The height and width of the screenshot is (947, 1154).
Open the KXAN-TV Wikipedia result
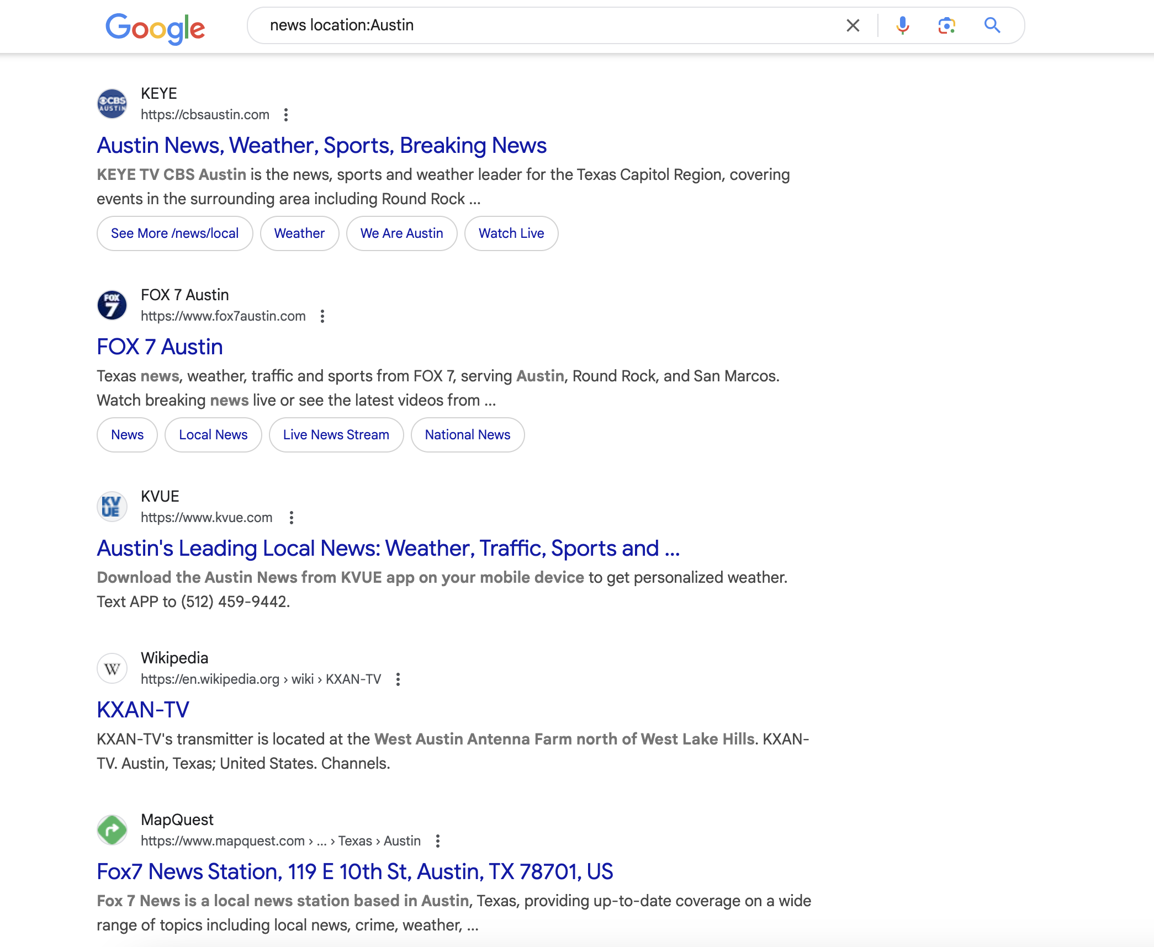143,710
